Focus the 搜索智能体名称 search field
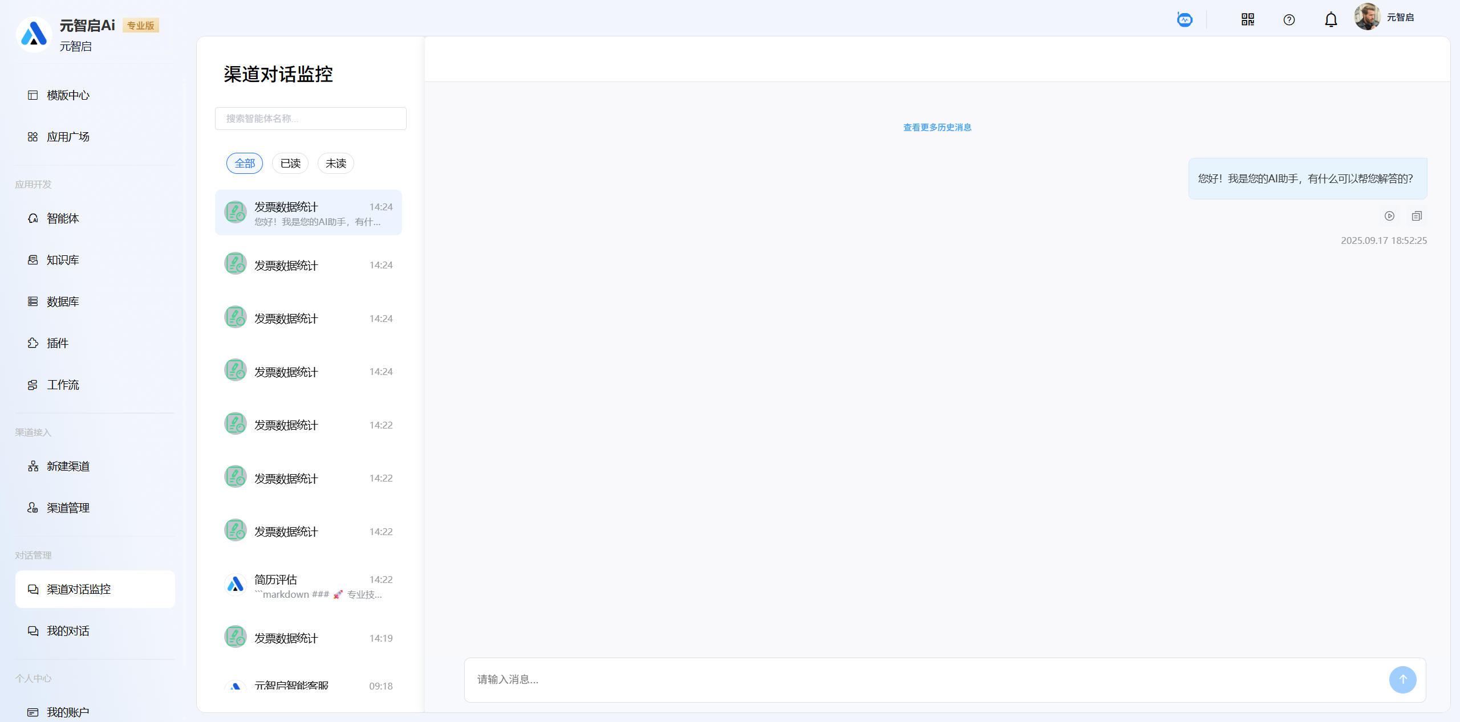This screenshot has width=1460, height=722. pyautogui.click(x=310, y=119)
